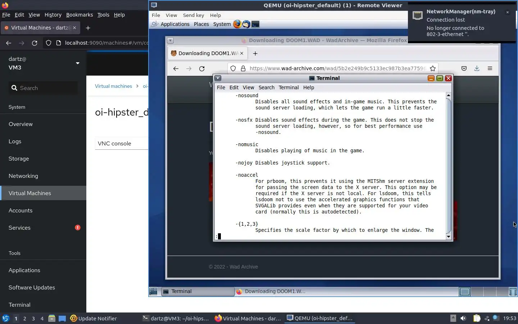Launch Thunderbird mail from the guest panel

[x=246, y=24]
